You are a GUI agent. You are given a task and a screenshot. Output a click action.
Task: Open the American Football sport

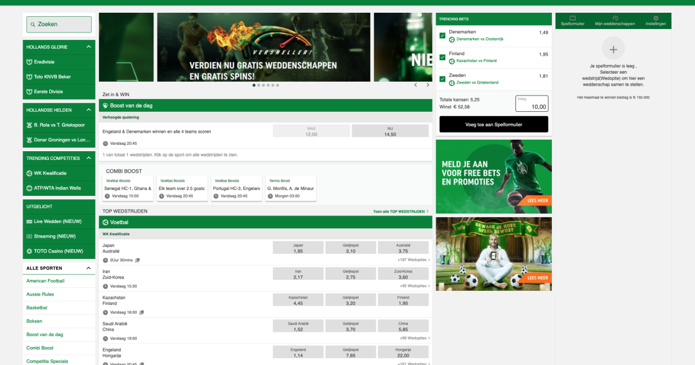pos(46,281)
